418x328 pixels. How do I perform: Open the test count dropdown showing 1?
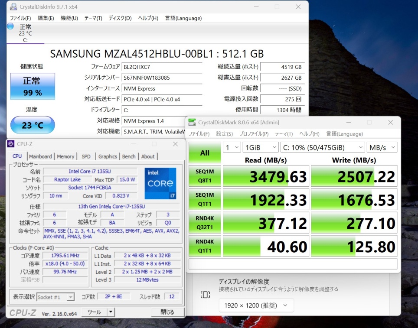232,147
